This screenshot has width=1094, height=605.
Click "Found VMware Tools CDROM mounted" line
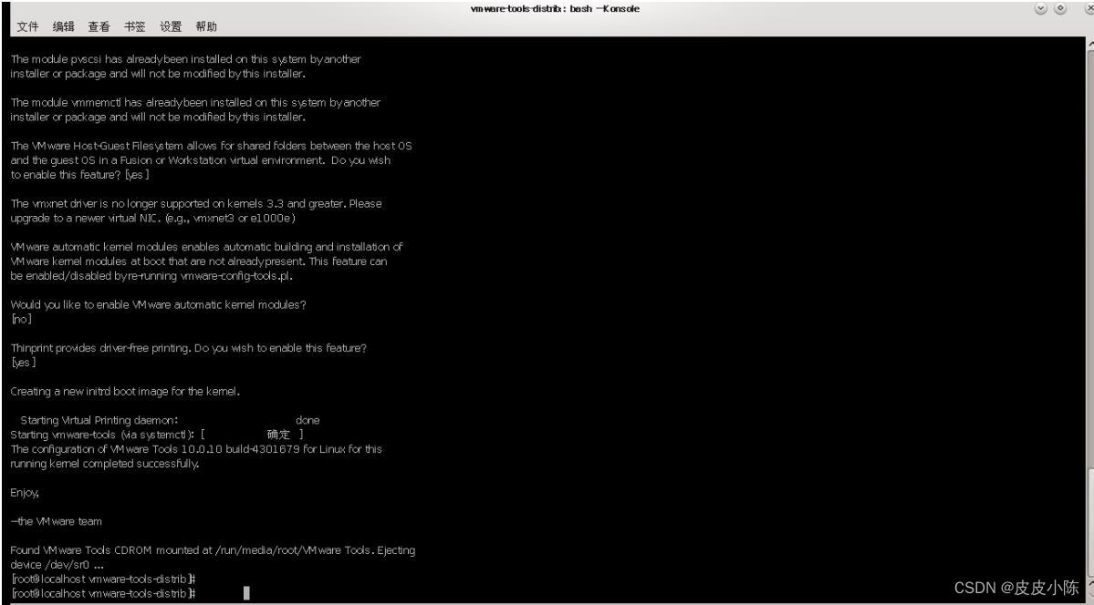click(x=213, y=550)
